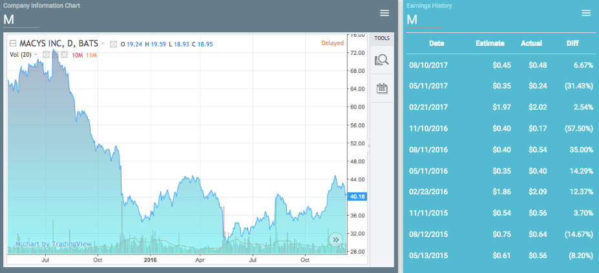Expand the MACYS INC, D, BATS dropdown arrow
Screen dimensions: 599x273
(102, 44)
